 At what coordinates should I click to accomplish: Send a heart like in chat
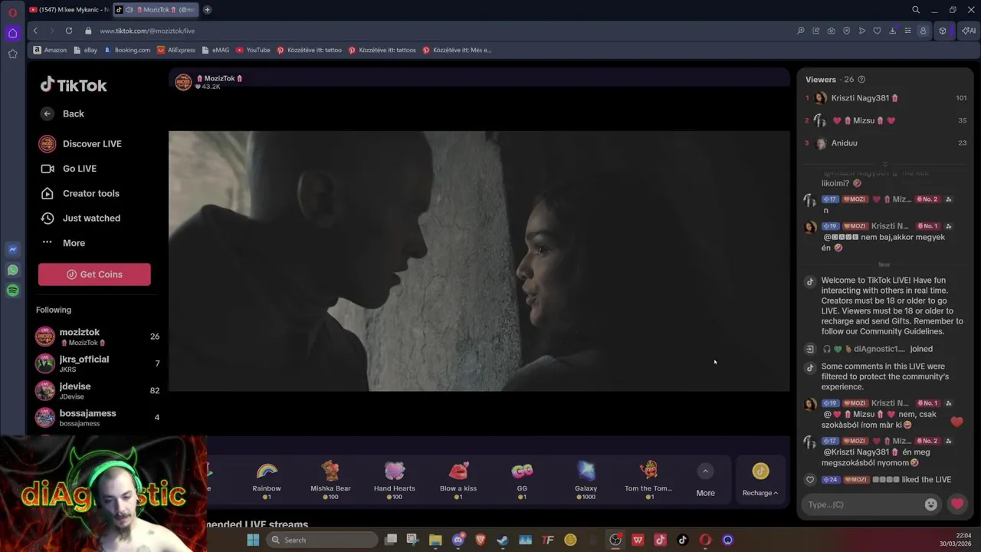956,504
